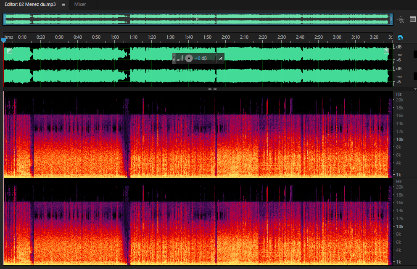
Task: Select the 'Editor: 02 Menez du.mp3' tab
Action: [x=30, y=4]
